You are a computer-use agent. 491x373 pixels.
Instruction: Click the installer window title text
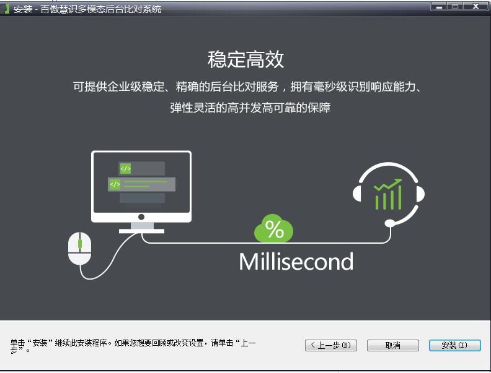coord(87,9)
